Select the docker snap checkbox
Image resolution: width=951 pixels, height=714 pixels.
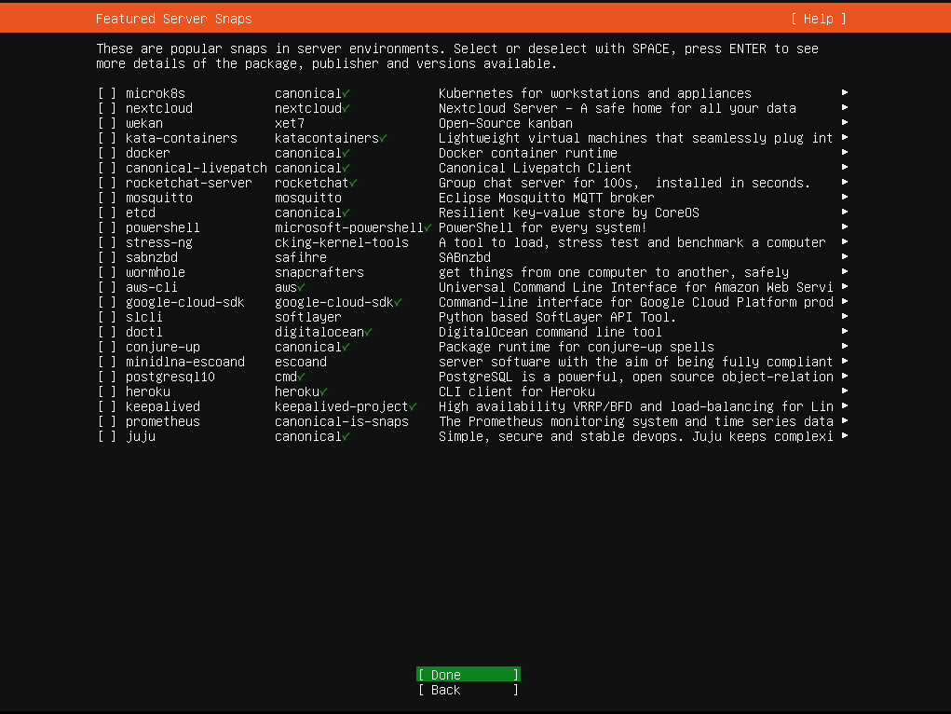(x=106, y=153)
